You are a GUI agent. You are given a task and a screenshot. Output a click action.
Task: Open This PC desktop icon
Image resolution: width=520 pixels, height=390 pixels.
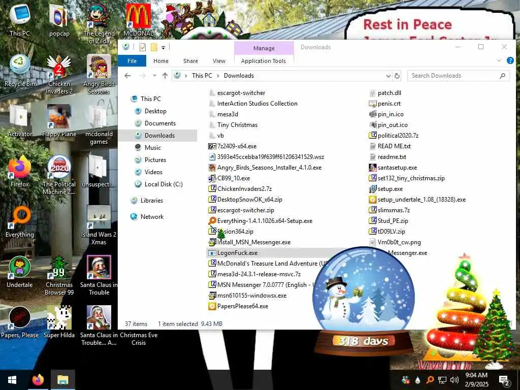coord(20,20)
